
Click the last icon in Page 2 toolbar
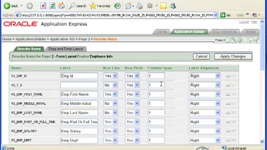click(257, 40)
